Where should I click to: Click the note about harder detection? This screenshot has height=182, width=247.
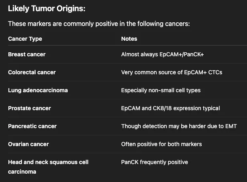pos(179,126)
